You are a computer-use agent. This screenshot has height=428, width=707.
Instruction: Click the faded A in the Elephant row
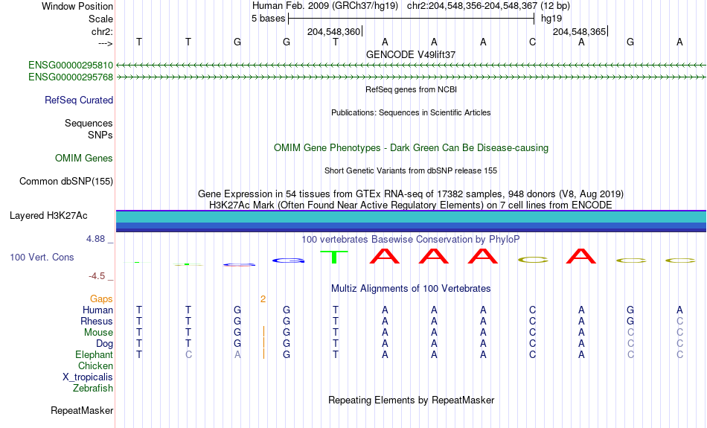pyautogui.click(x=237, y=355)
